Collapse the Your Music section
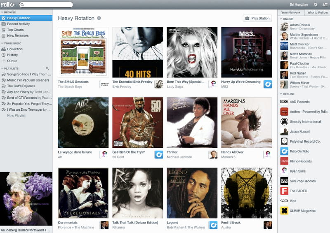Image resolution: width=330 pixels, height=233 pixels. [2, 43]
